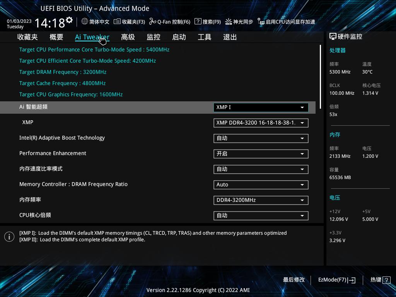This screenshot has width=396, height=297.
Task: Select the XMP DDR4-3200 16-18-18-38 profile
Action: pyautogui.click(x=261, y=123)
